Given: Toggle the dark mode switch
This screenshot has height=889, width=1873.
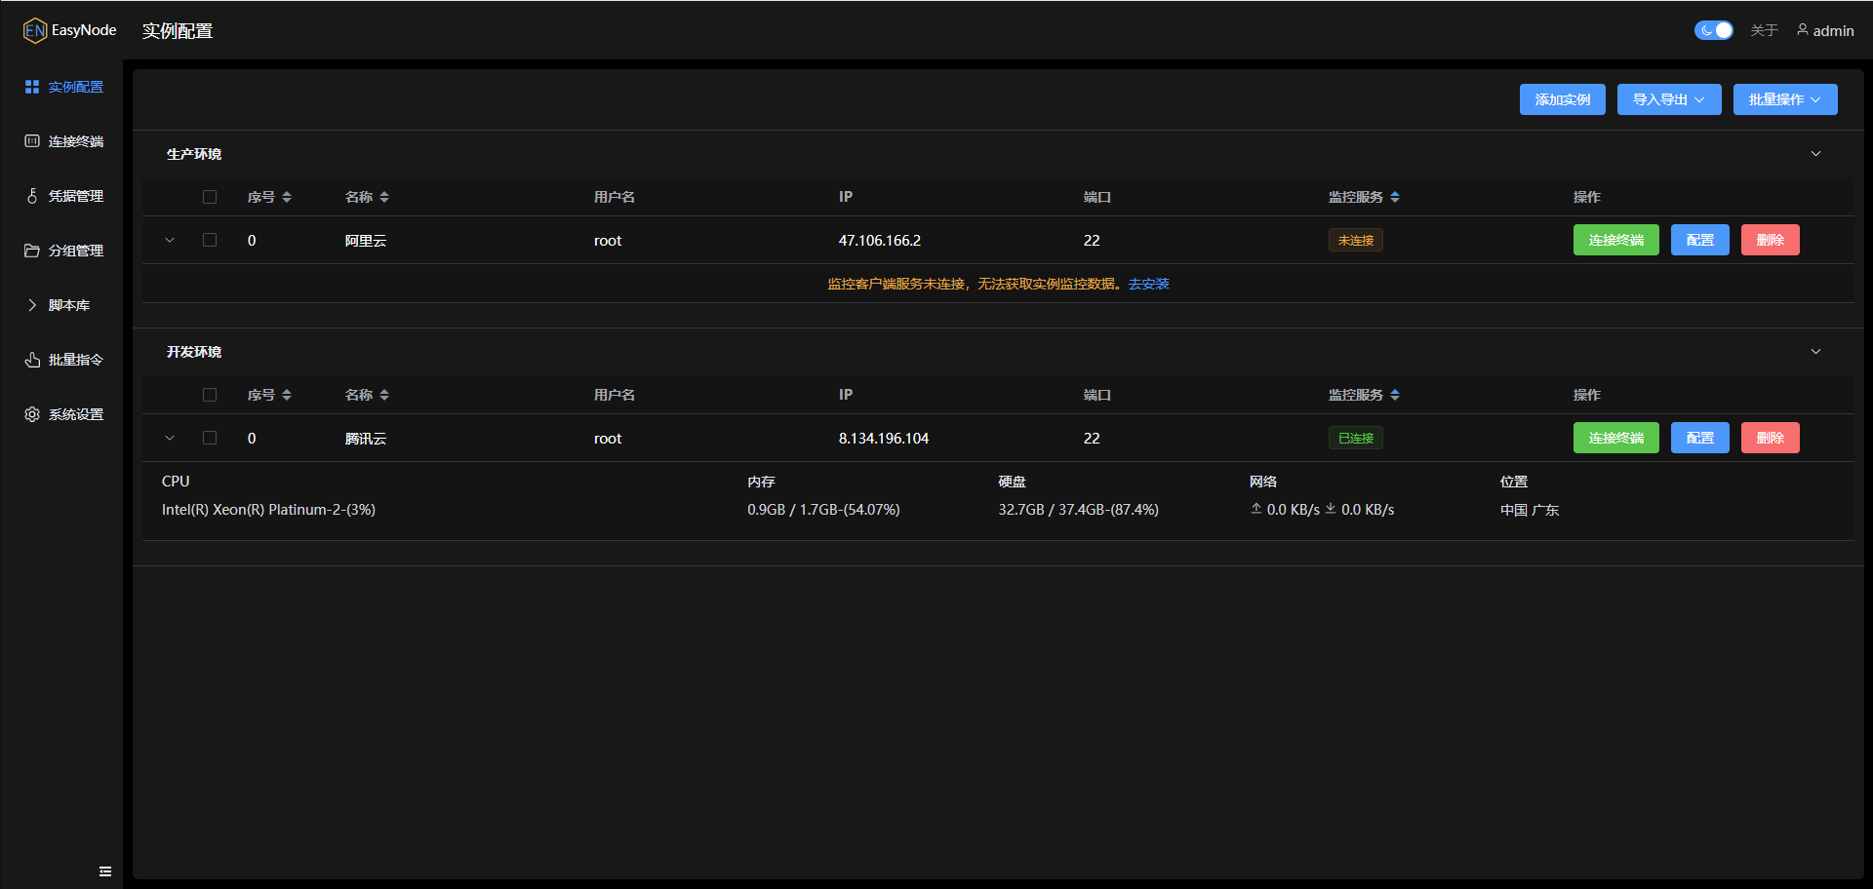Looking at the screenshot, I should click(x=1713, y=30).
